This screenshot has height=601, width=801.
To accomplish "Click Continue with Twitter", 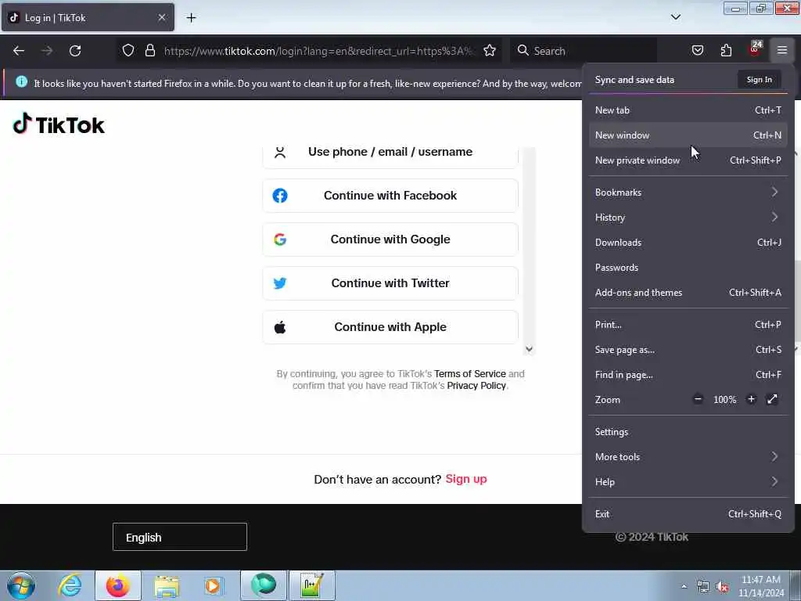I will click(390, 283).
